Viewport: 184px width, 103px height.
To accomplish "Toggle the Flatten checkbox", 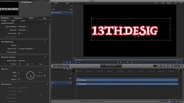I will (19, 45).
